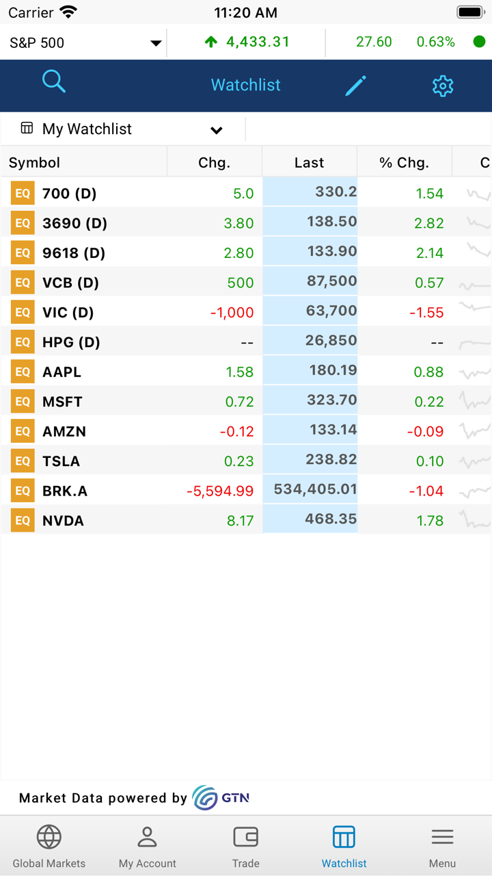Open the BRK.A last price cell
492x876 pixels.
pyautogui.click(x=310, y=490)
